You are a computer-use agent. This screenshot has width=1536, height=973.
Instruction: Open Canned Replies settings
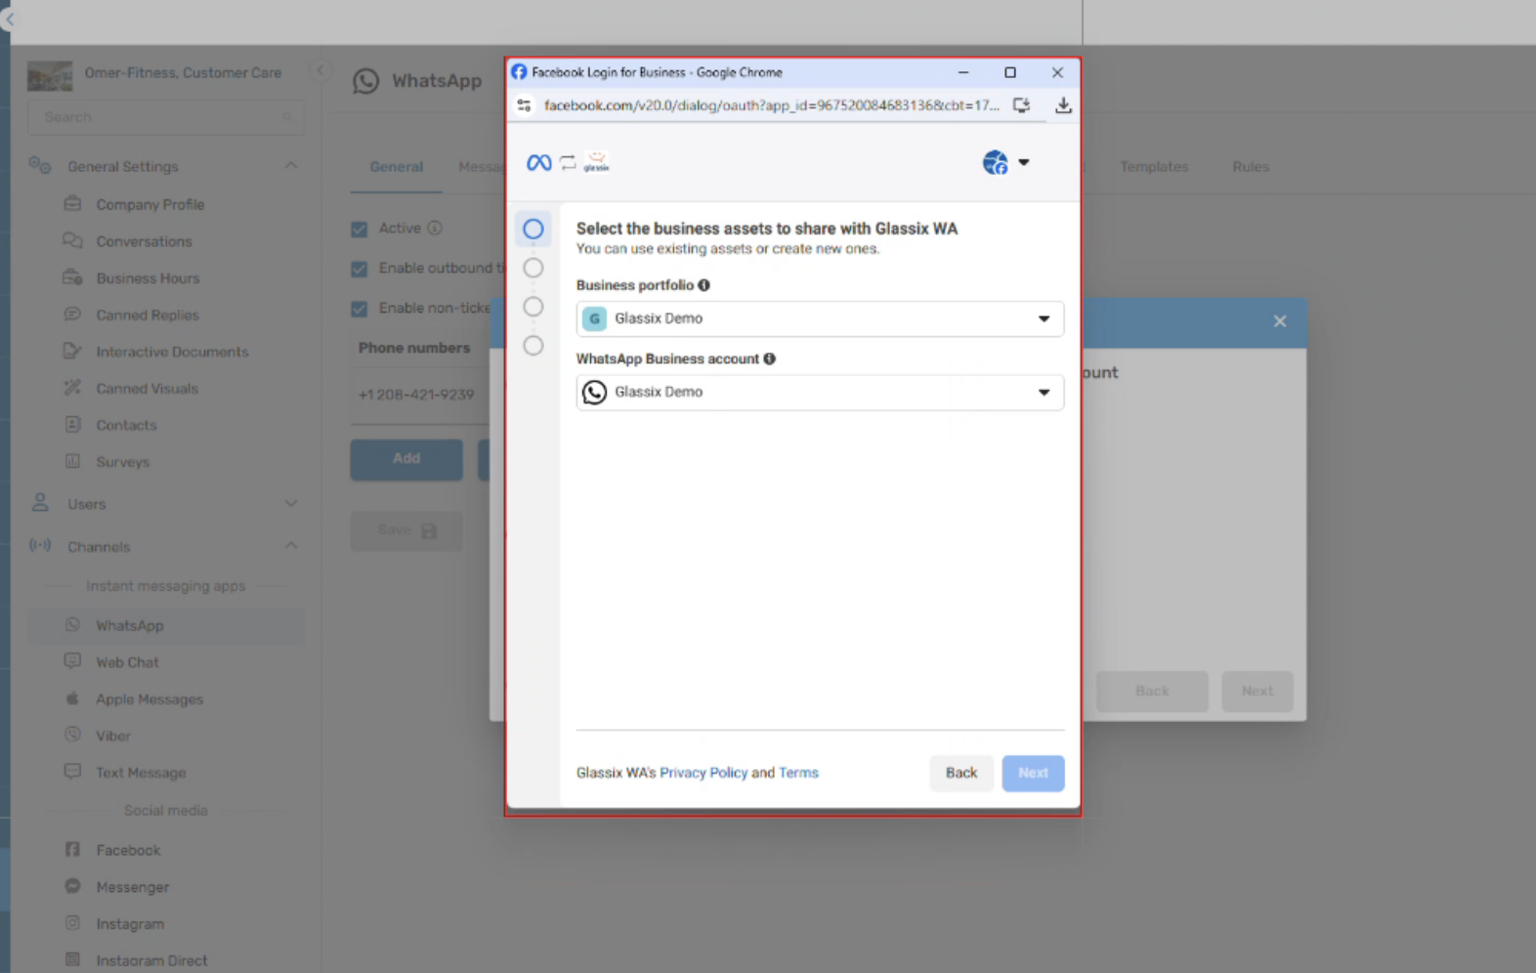(148, 316)
